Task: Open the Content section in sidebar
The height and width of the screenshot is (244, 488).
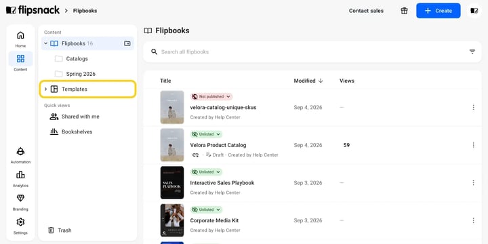Action: pyautogui.click(x=20, y=62)
